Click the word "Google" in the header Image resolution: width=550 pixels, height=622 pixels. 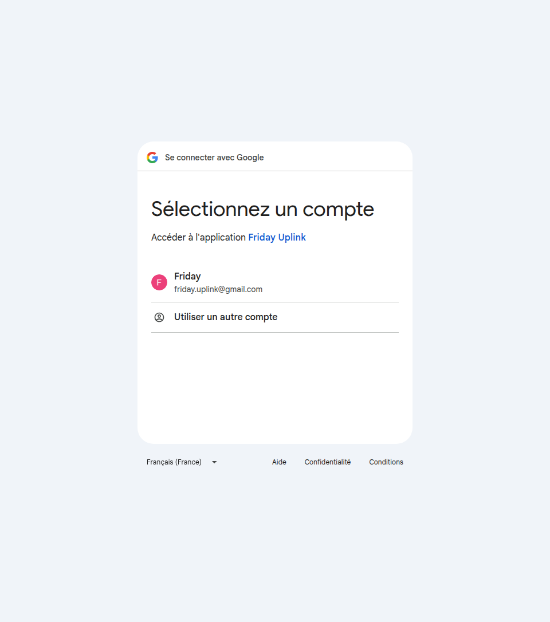tap(250, 158)
